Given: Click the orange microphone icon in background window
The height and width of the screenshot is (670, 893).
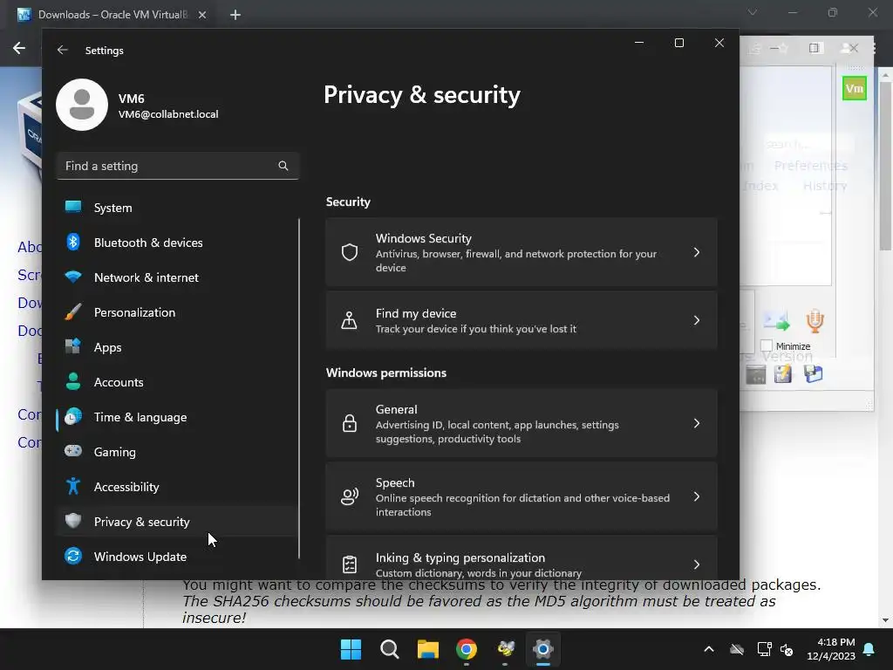Looking at the screenshot, I should click(815, 321).
